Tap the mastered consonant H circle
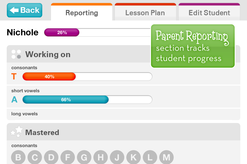The width and height of the screenshot is (247, 164). click(x=101, y=157)
